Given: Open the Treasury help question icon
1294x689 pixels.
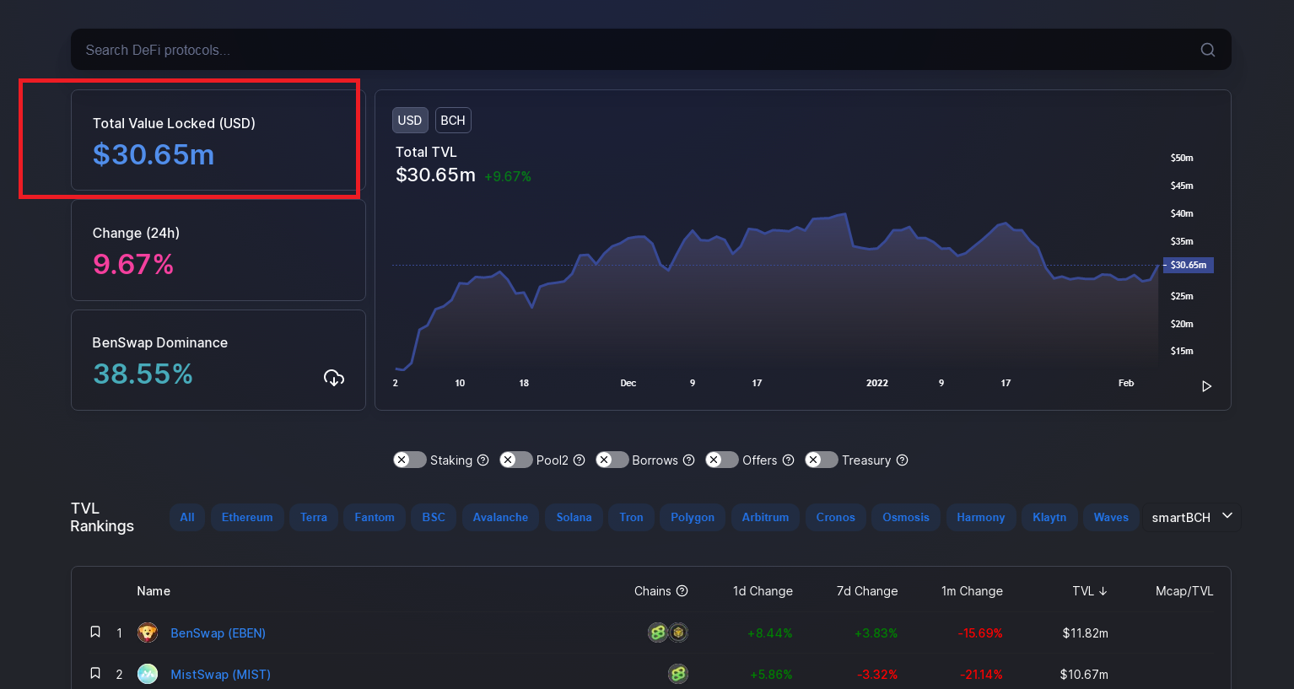Looking at the screenshot, I should point(903,460).
